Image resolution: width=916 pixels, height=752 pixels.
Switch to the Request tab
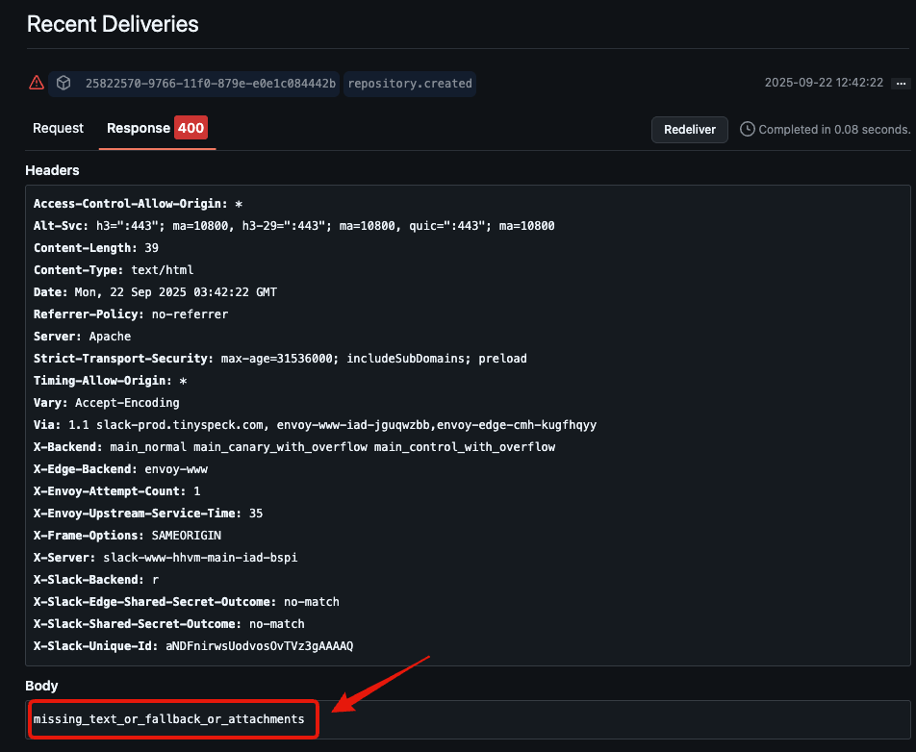point(58,128)
